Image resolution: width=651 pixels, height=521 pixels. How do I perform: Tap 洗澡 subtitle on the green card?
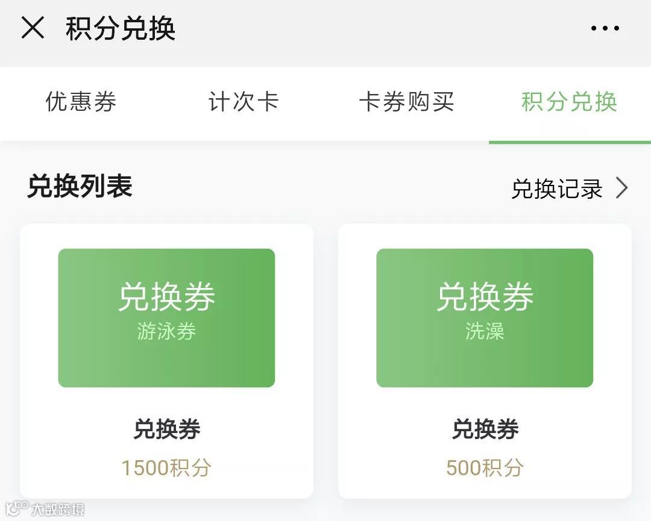(485, 331)
